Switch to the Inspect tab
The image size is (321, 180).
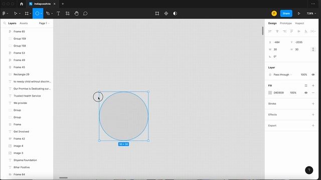299,23
